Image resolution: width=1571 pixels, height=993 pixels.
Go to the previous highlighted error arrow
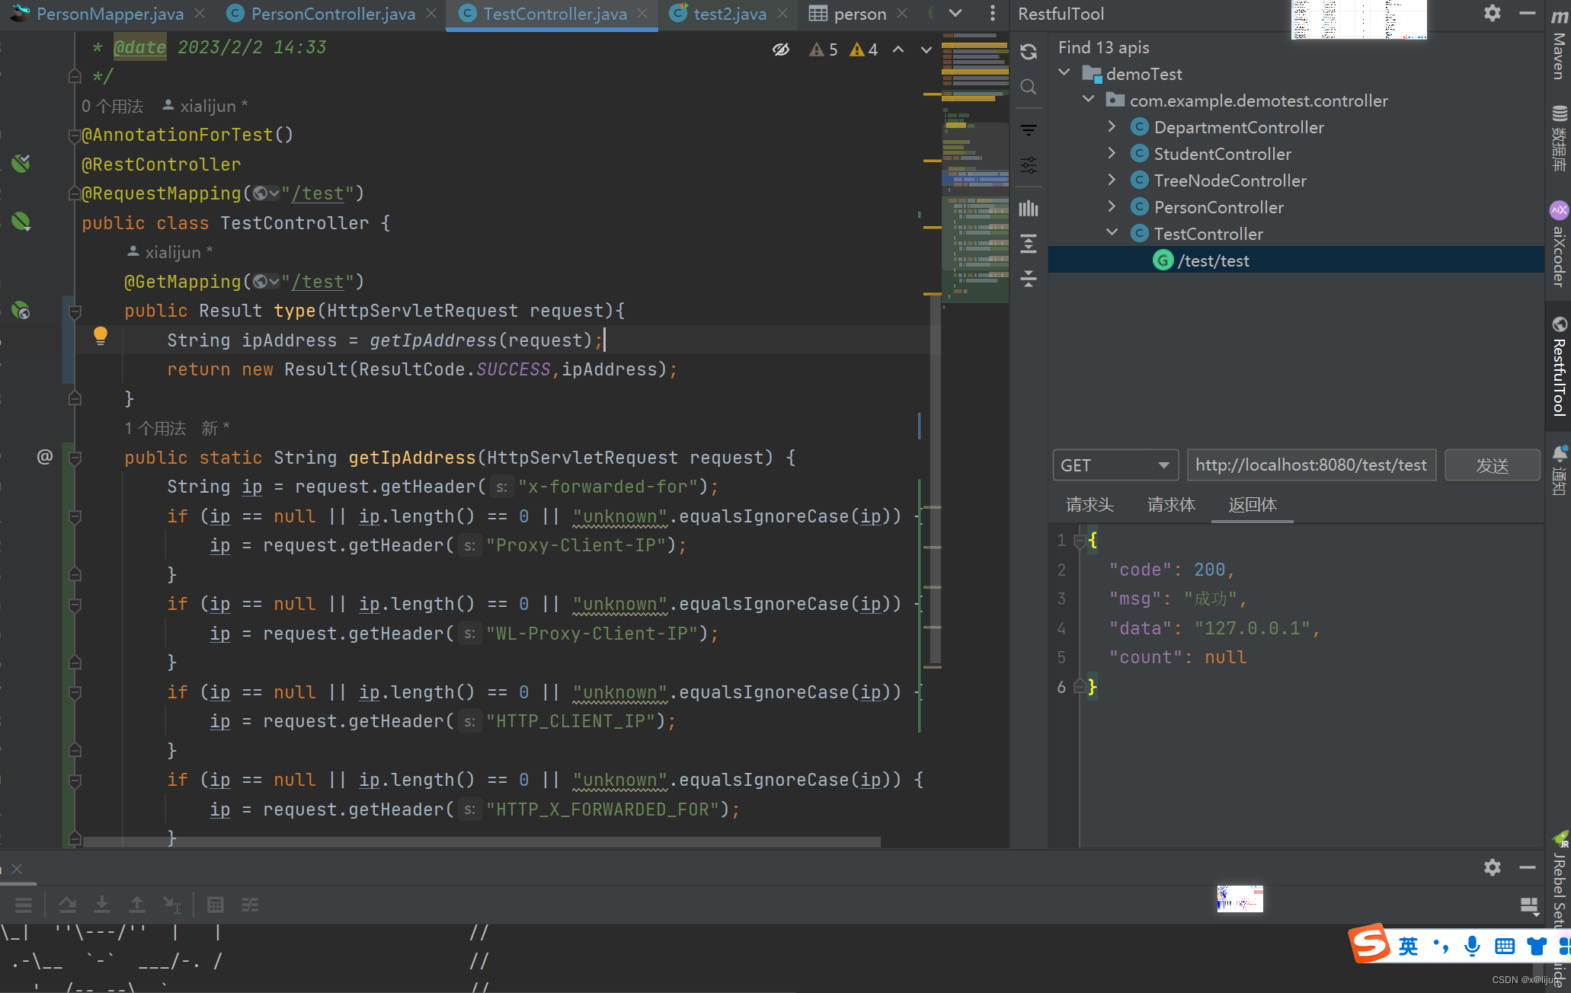point(899,49)
